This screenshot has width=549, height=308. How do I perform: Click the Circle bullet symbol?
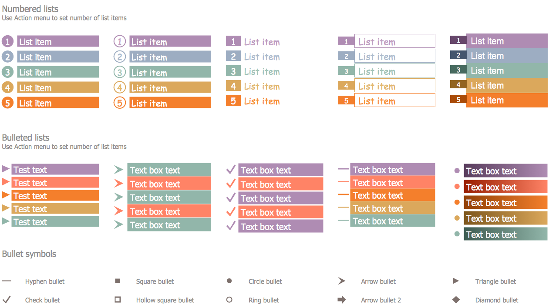[x=229, y=281]
